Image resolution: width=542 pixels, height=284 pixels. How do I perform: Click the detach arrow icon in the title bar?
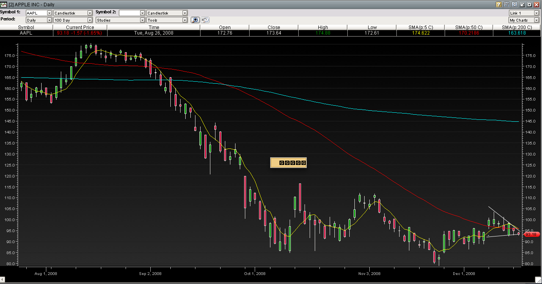click(x=522, y=5)
